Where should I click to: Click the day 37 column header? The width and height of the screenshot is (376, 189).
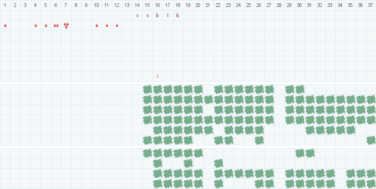[370, 5]
